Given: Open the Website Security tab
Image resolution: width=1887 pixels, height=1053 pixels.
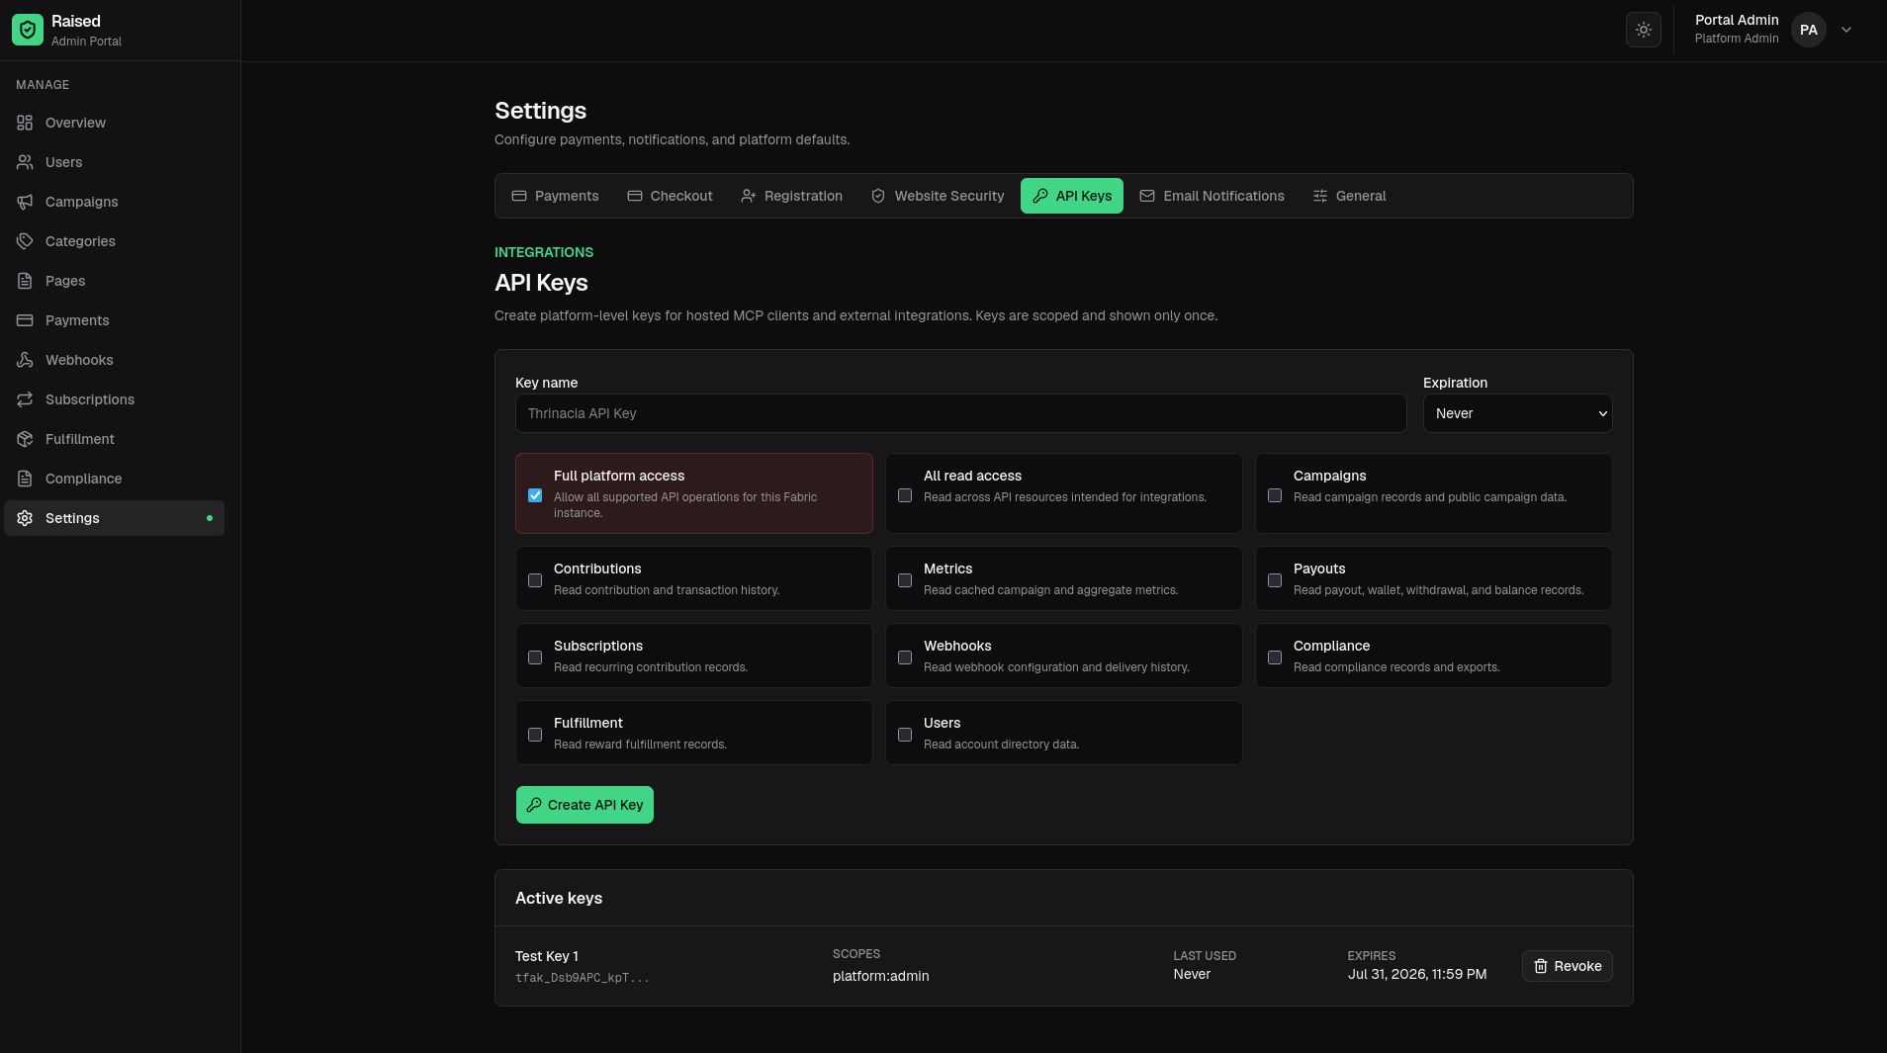Looking at the screenshot, I should [x=938, y=196].
